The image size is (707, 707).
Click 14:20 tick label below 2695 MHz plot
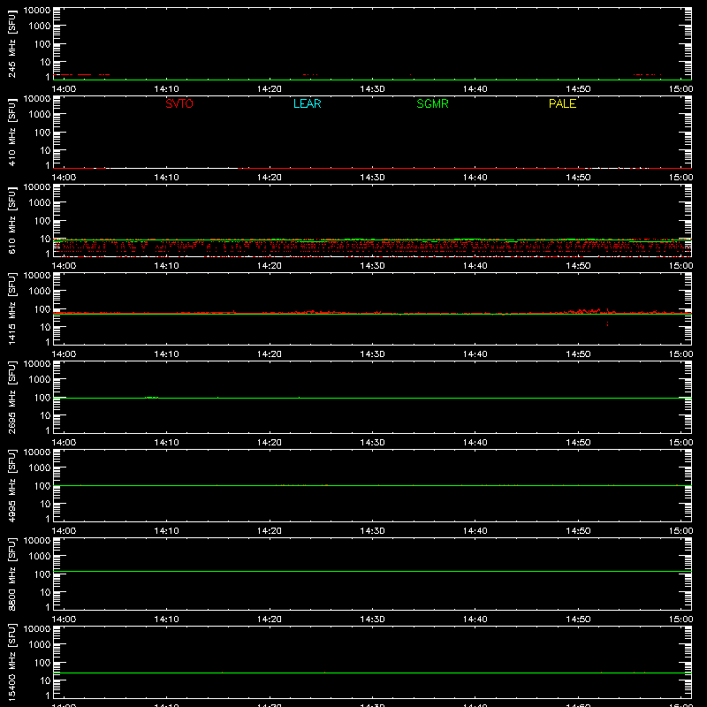(270, 443)
